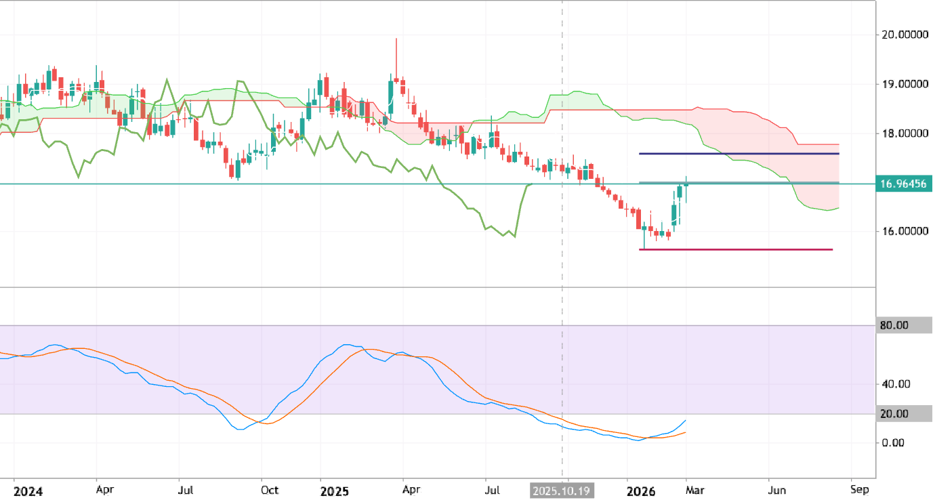Click the 2025.10.19 date marker

click(x=562, y=489)
